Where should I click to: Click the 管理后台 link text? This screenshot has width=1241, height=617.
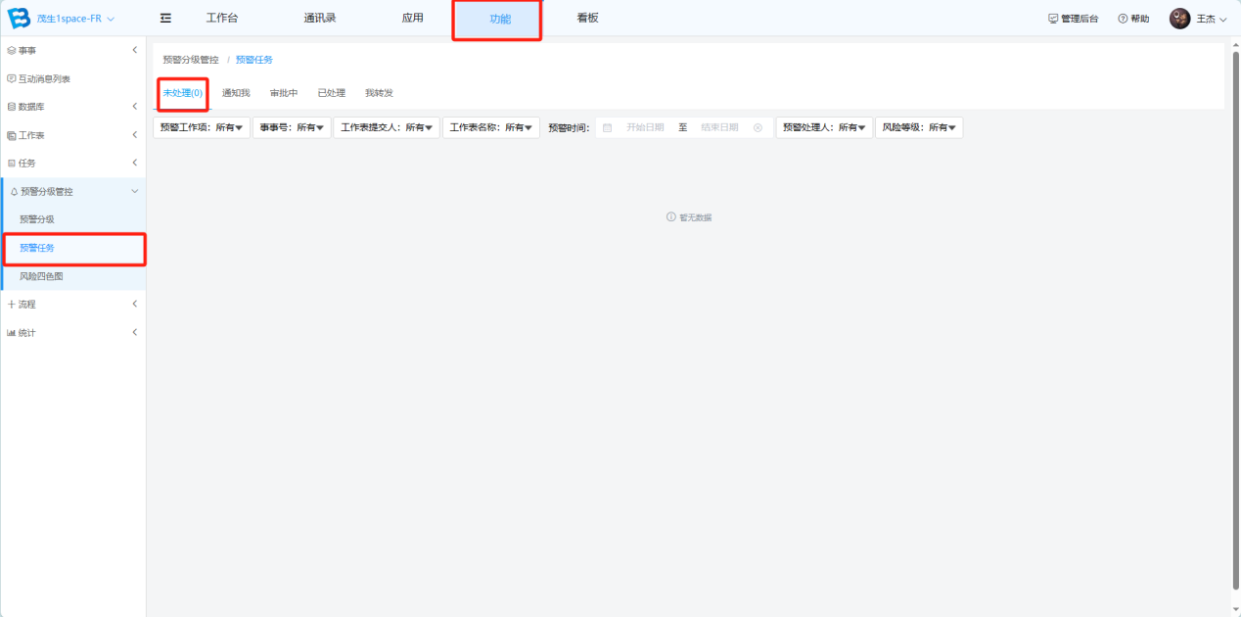coord(1080,19)
